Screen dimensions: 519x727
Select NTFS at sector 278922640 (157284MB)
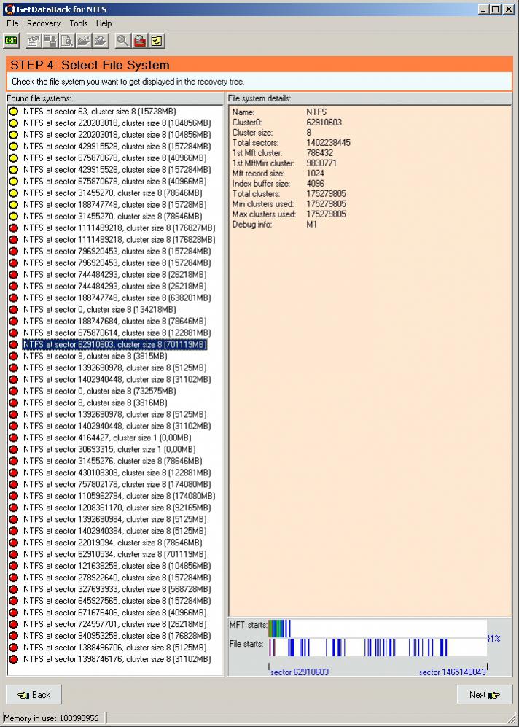click(x=117, y=578)
